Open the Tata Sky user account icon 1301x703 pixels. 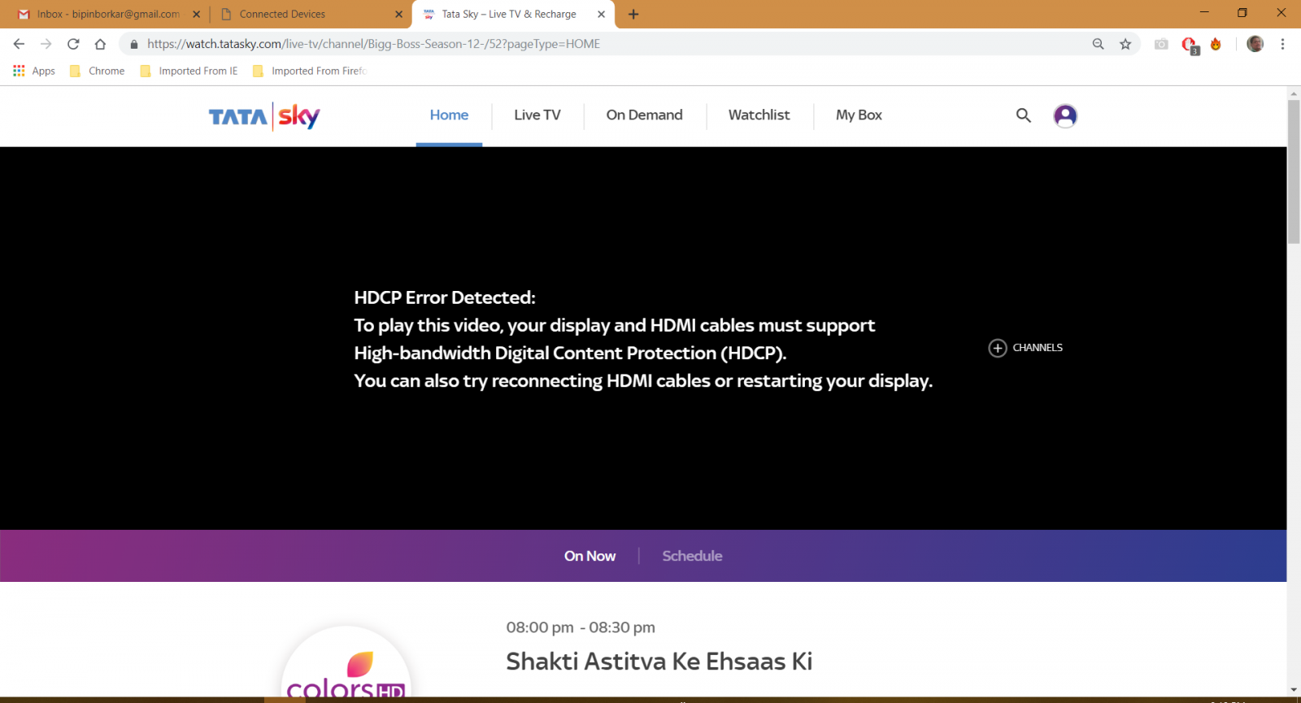click(x=1065, y=115)
